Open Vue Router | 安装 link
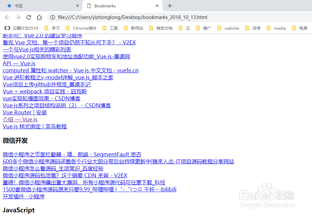This screenshot has height=216, width=312. [x=25, y=112]
